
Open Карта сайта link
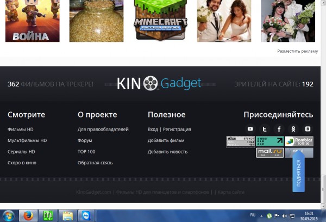point(231,192)
